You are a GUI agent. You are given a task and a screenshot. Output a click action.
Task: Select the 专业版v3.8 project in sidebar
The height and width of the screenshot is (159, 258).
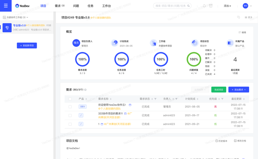[27, 27]
